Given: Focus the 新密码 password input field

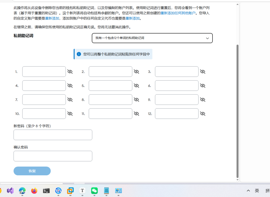Looking at the screenshot, I should click(53, 135).
